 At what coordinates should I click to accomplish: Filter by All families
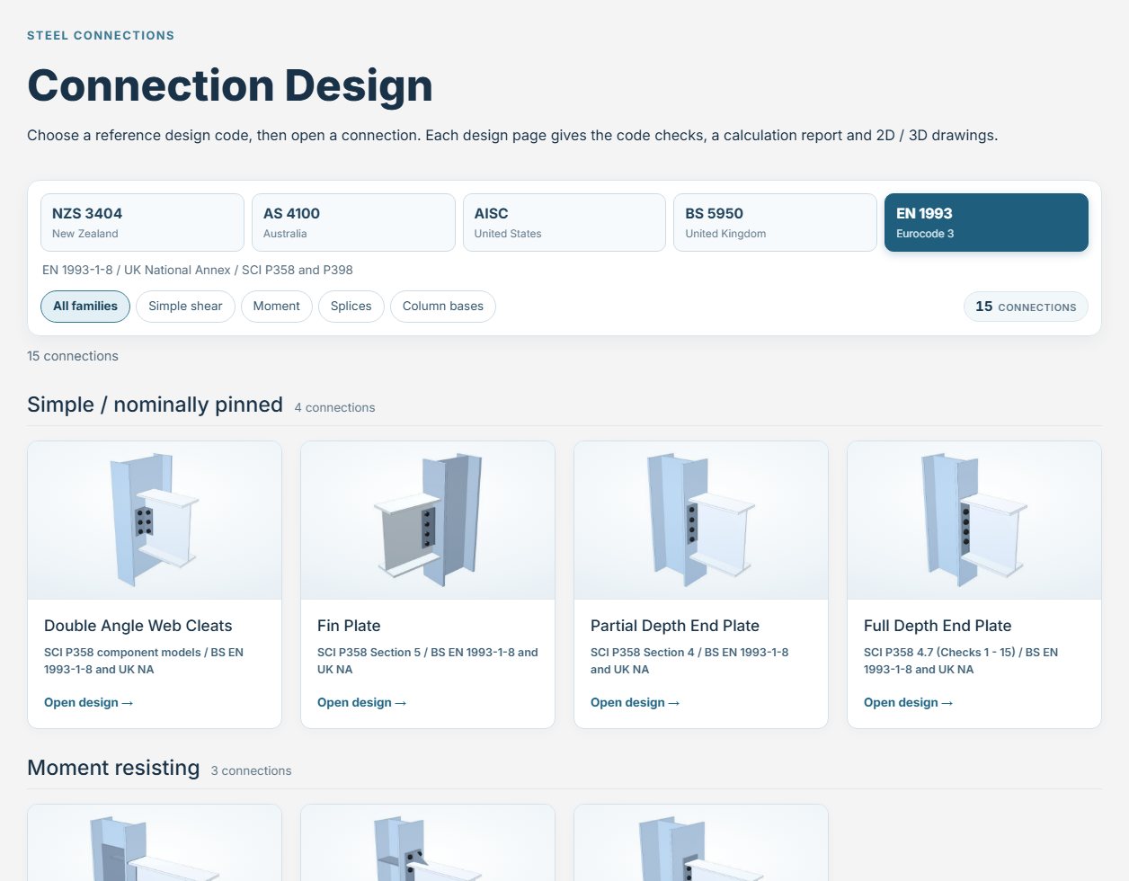pos(85,307)
